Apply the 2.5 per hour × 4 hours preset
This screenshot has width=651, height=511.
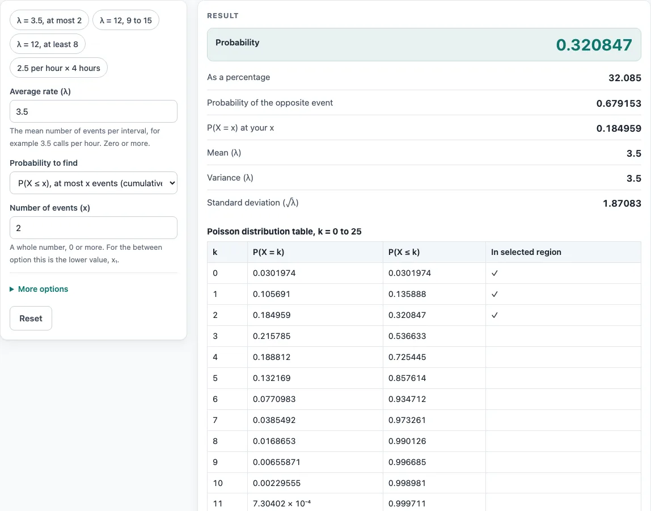[58, 68]
